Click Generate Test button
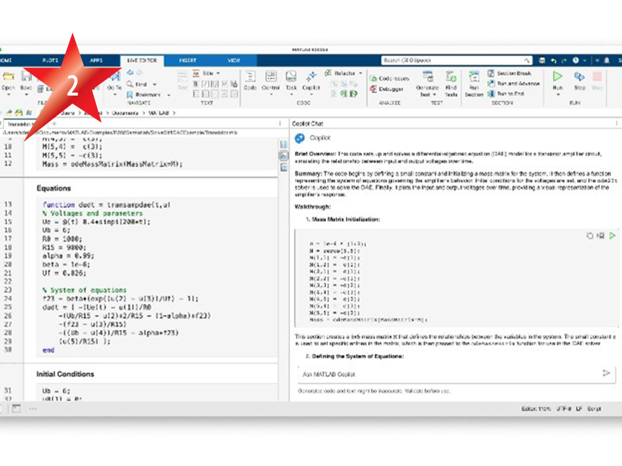 coord(428,84)
